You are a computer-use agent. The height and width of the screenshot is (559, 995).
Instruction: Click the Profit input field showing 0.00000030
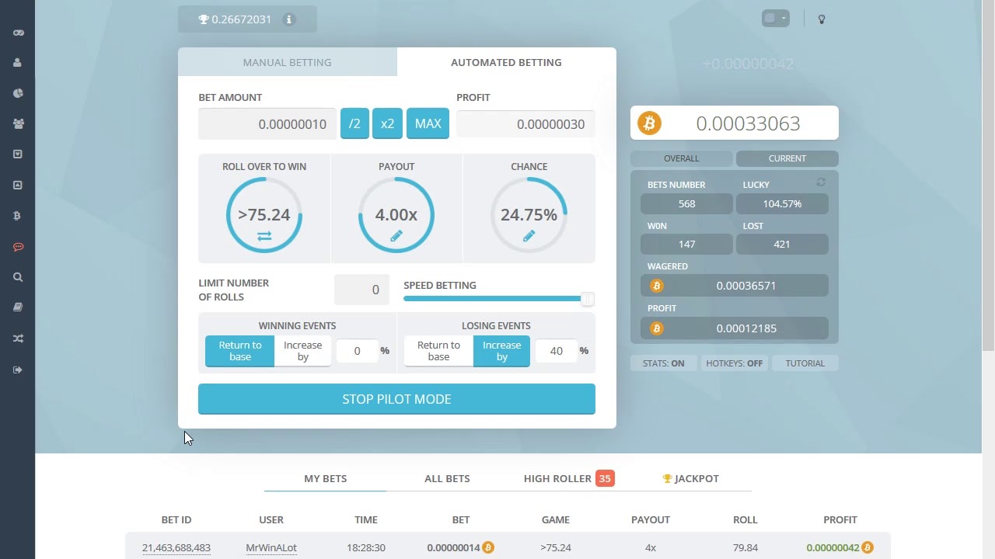point(525,124)
